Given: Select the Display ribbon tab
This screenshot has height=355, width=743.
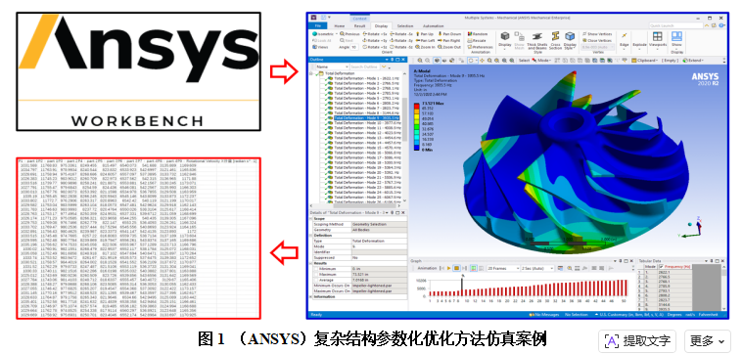Looking at the screenshot, I should click(x=381, y=26).
